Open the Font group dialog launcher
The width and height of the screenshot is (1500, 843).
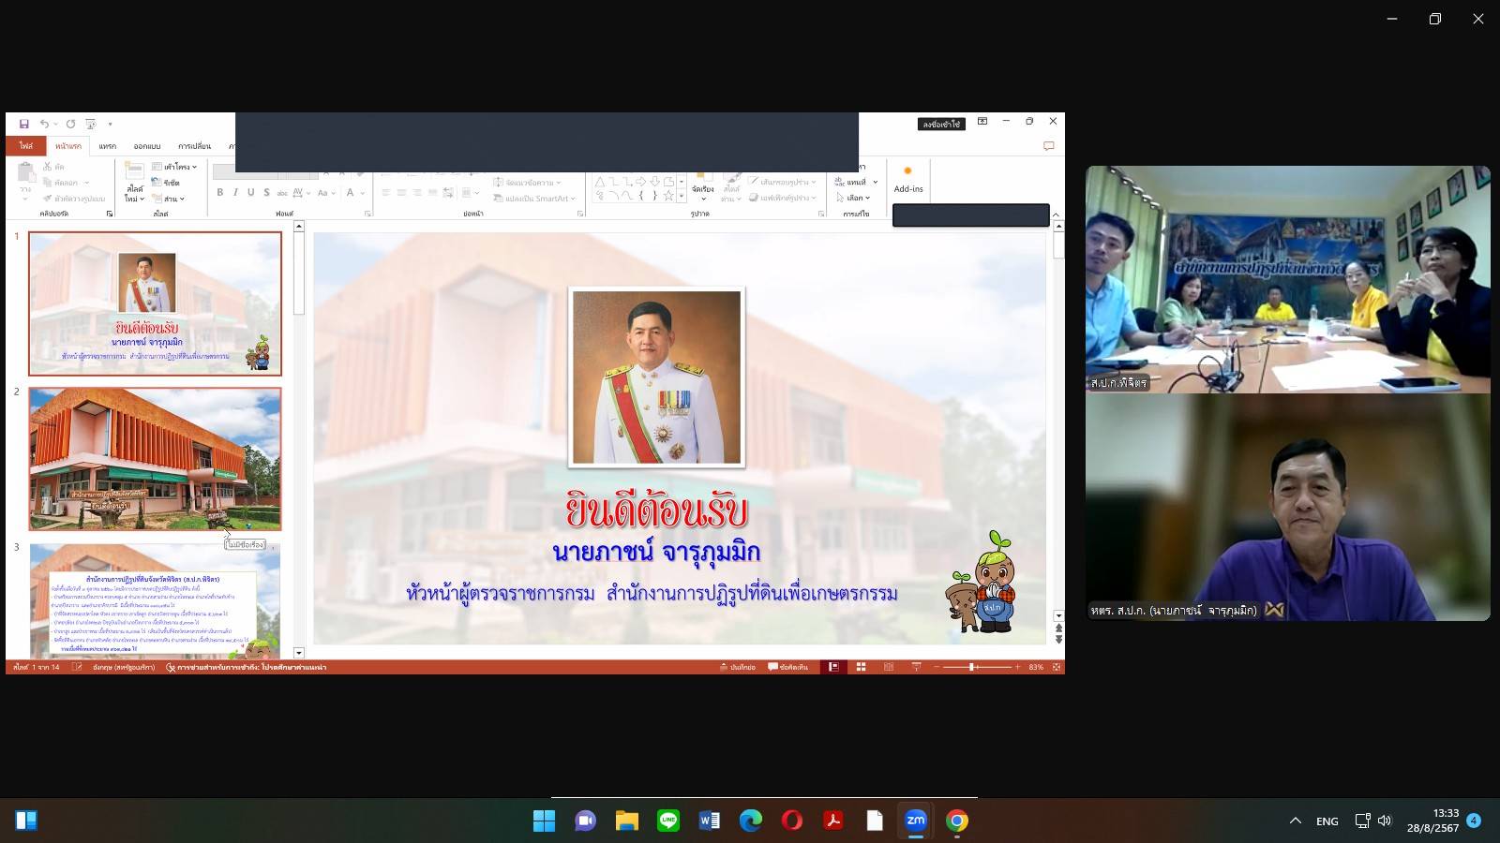pyautogui.click(x=367, y=214)
